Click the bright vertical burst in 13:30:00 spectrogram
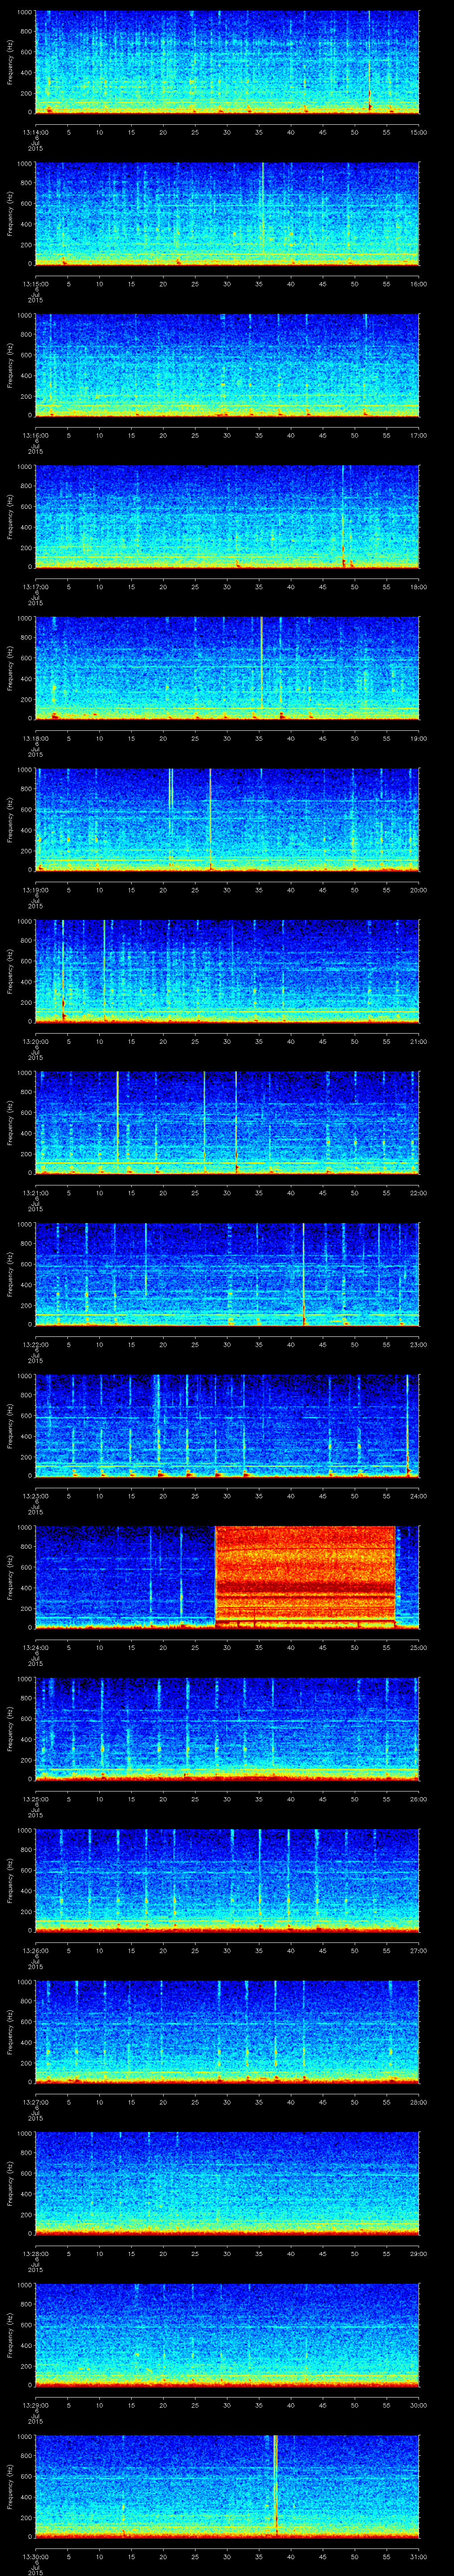 [x=274, y=2485]
